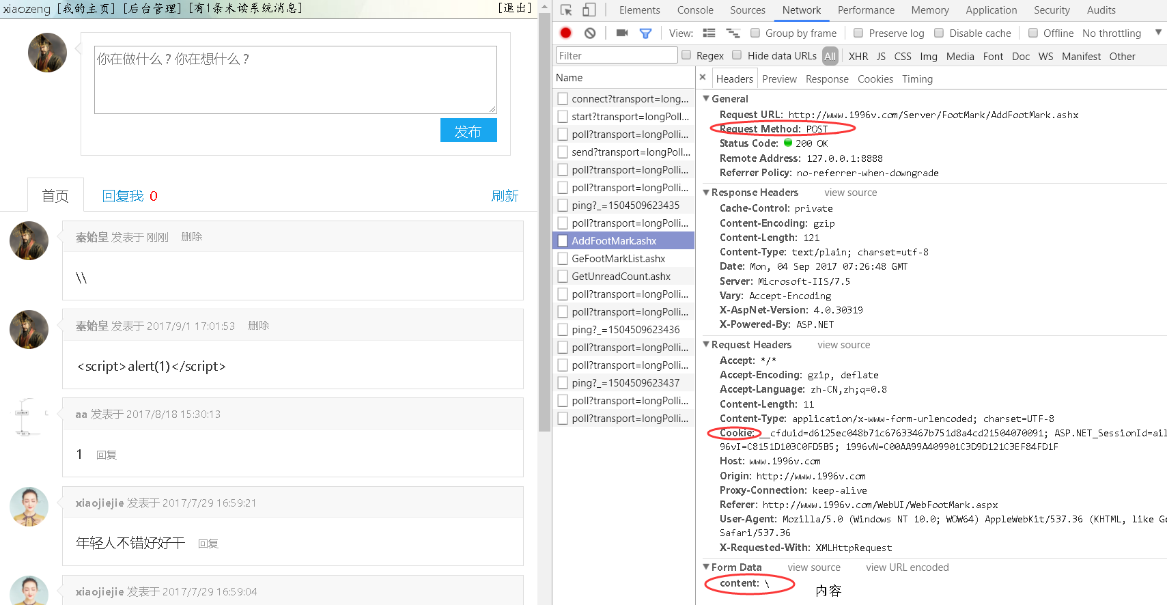Switch to the Console tab
The height and width of the screenshot is (605, 1167).
(695, 10)
